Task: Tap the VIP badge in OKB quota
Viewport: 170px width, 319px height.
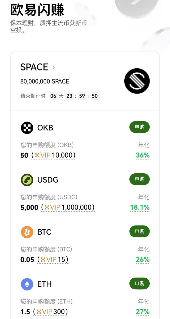Action: [x=42, y=155]
